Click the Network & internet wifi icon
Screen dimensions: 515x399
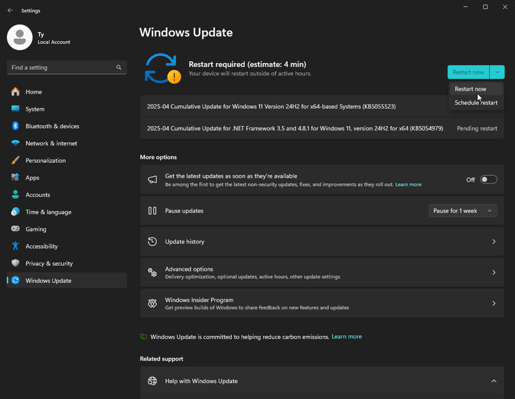(15, 143)
